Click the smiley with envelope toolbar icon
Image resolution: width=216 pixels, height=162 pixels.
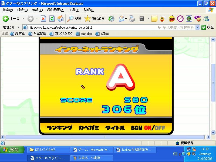coord(163,19)
